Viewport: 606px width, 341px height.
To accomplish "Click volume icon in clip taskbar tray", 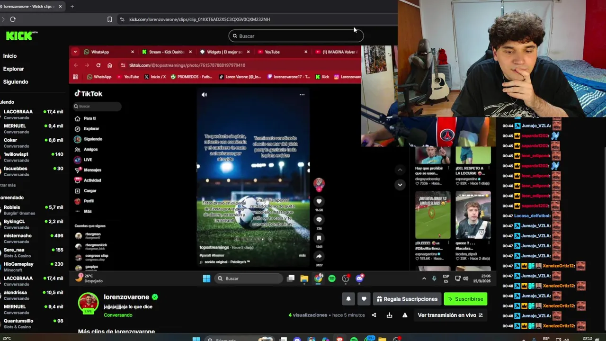I will [465, 278].
